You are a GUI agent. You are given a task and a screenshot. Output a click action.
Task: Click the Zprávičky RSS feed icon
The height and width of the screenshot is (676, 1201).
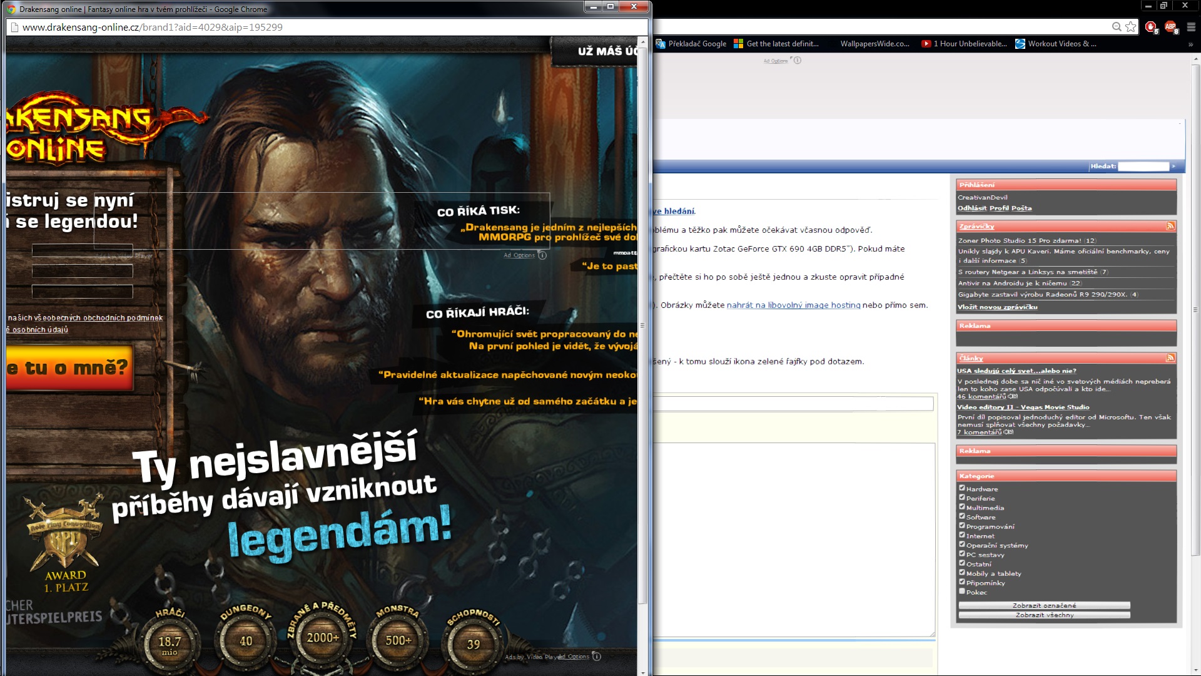pyautogui.click(x=1170, y=226)
